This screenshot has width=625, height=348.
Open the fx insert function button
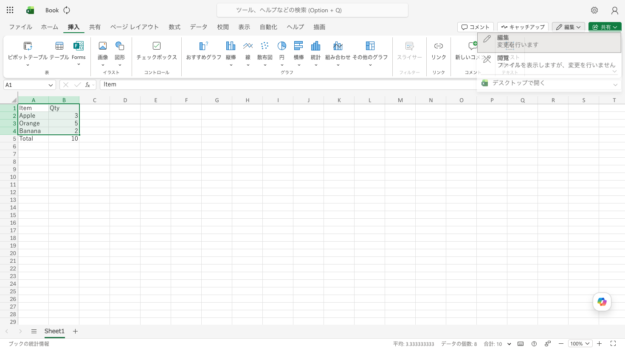(x=88, y=85)
